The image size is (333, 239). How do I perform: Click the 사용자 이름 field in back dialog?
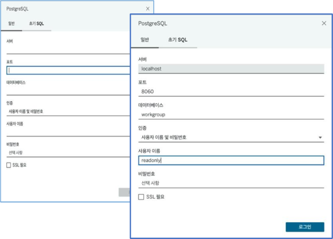coord(68,132)
